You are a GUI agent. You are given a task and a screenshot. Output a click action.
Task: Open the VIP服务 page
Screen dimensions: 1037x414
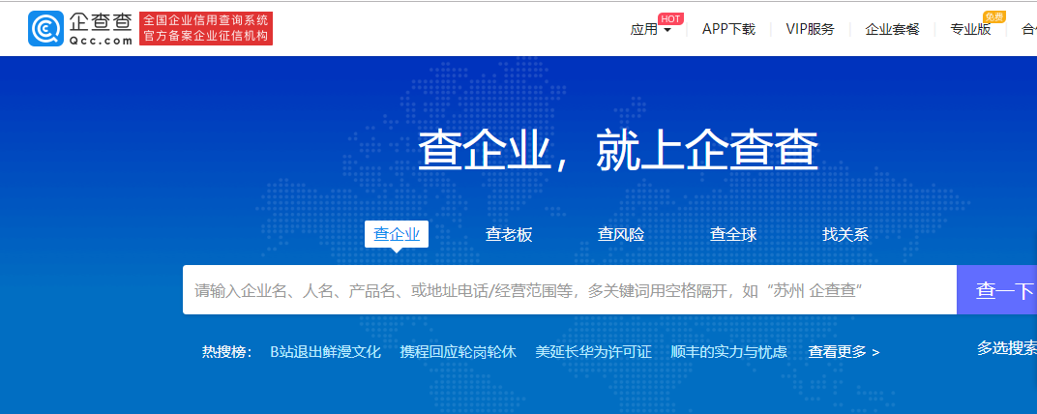(811, 29)
